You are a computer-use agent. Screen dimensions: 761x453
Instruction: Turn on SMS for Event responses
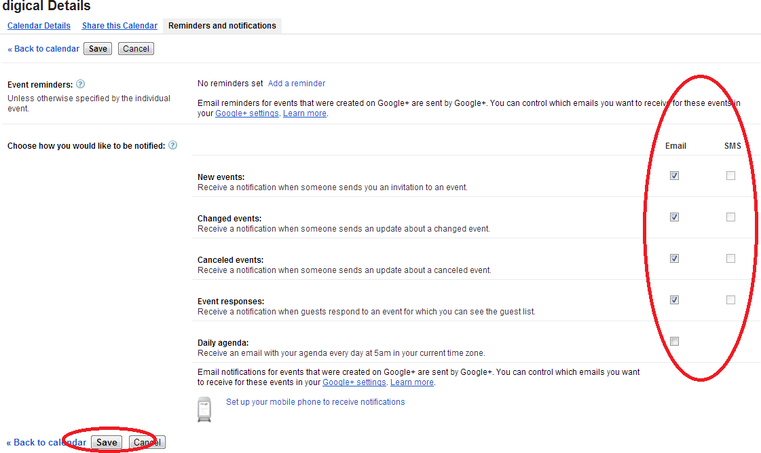click(x=730, y=300)
